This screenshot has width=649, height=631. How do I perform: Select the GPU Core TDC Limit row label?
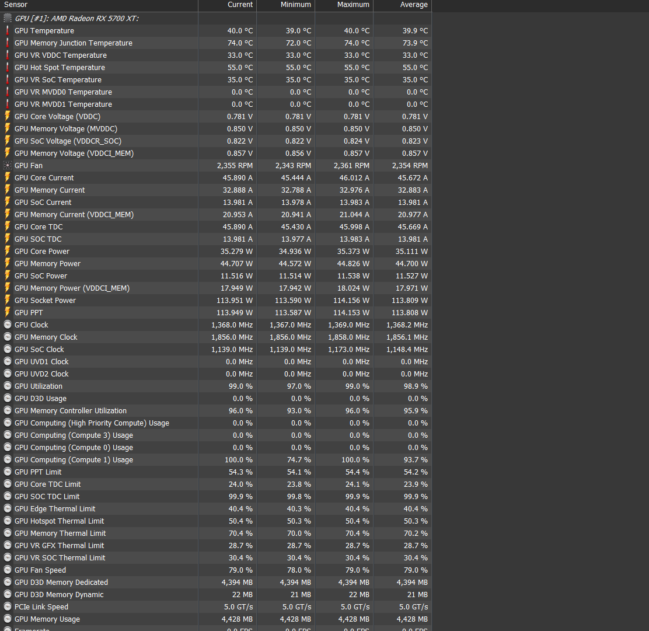tap(48, 484)
